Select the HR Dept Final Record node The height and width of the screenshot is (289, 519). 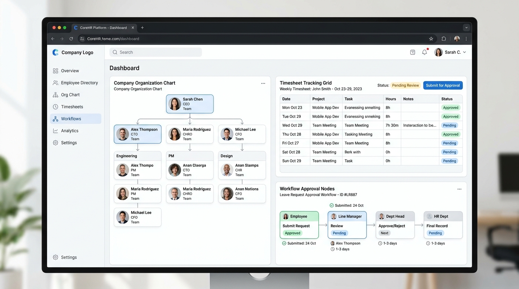[x=443, y=225]
